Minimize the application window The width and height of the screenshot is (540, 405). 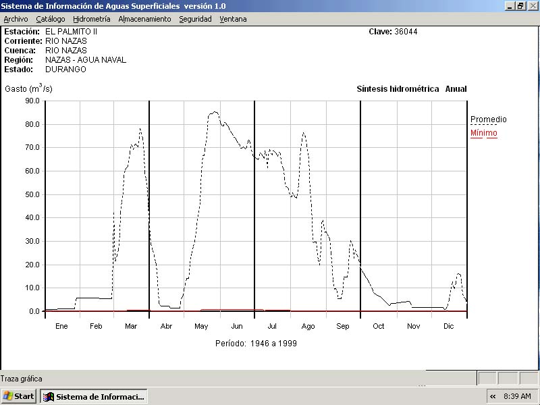(510, 6)
